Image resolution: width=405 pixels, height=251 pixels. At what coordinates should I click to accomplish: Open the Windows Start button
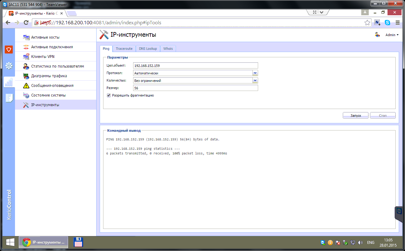click(x=10, y=242)
